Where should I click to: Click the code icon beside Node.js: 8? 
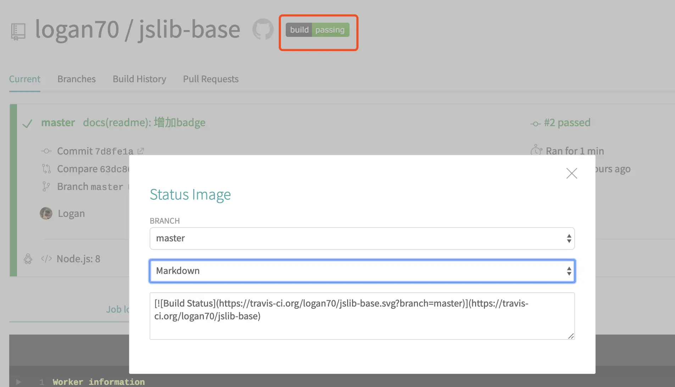coord(46,259)
